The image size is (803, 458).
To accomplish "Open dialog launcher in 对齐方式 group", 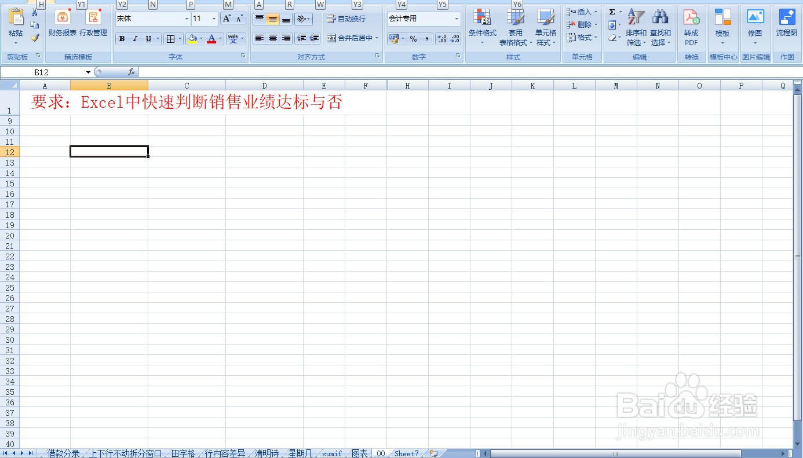I will pos(378,56).
